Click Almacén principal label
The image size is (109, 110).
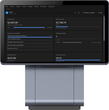[x=96, y=43]
